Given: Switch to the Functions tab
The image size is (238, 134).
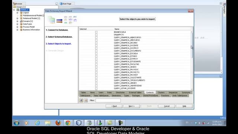Looking at the screenshot, I should [x=165, y=96].
